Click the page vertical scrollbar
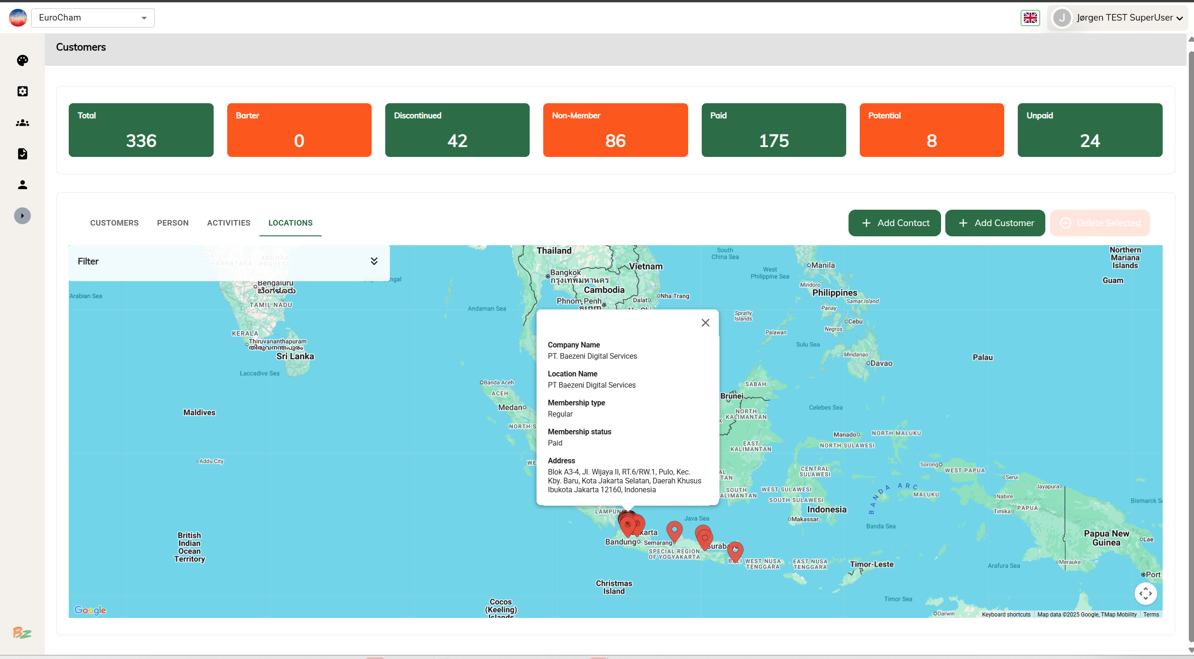1194x659 pixels. (1191, 346)
